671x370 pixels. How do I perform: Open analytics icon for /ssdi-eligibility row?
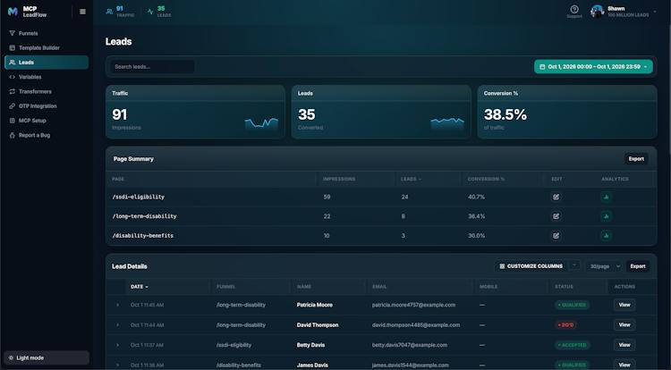[606, 197]
